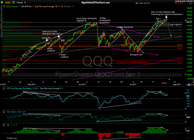Select the L logarithmic scale toggle

point(189,85)
